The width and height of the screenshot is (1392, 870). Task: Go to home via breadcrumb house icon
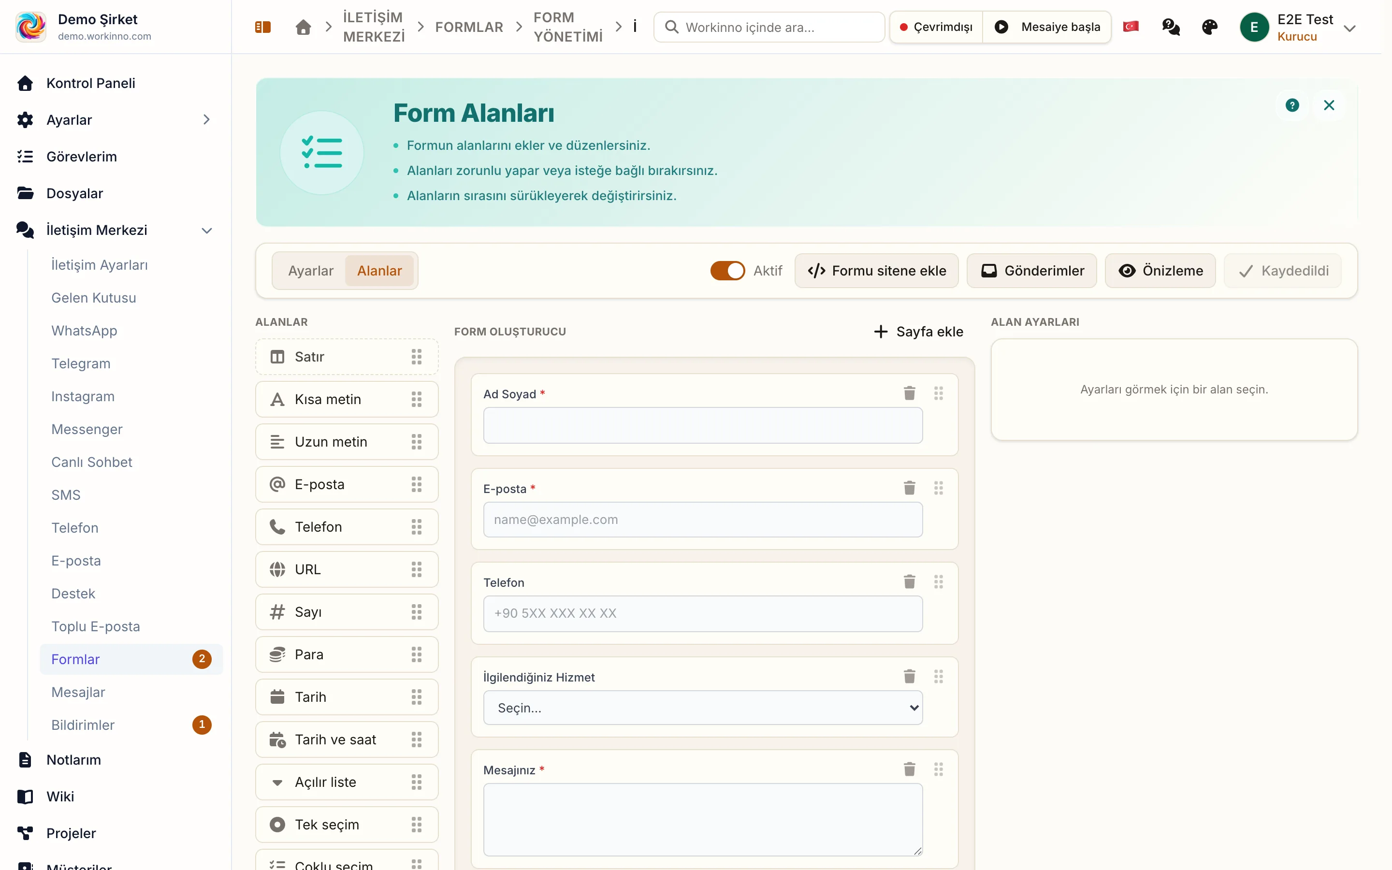pyautogui.click(x=303, y=27)
